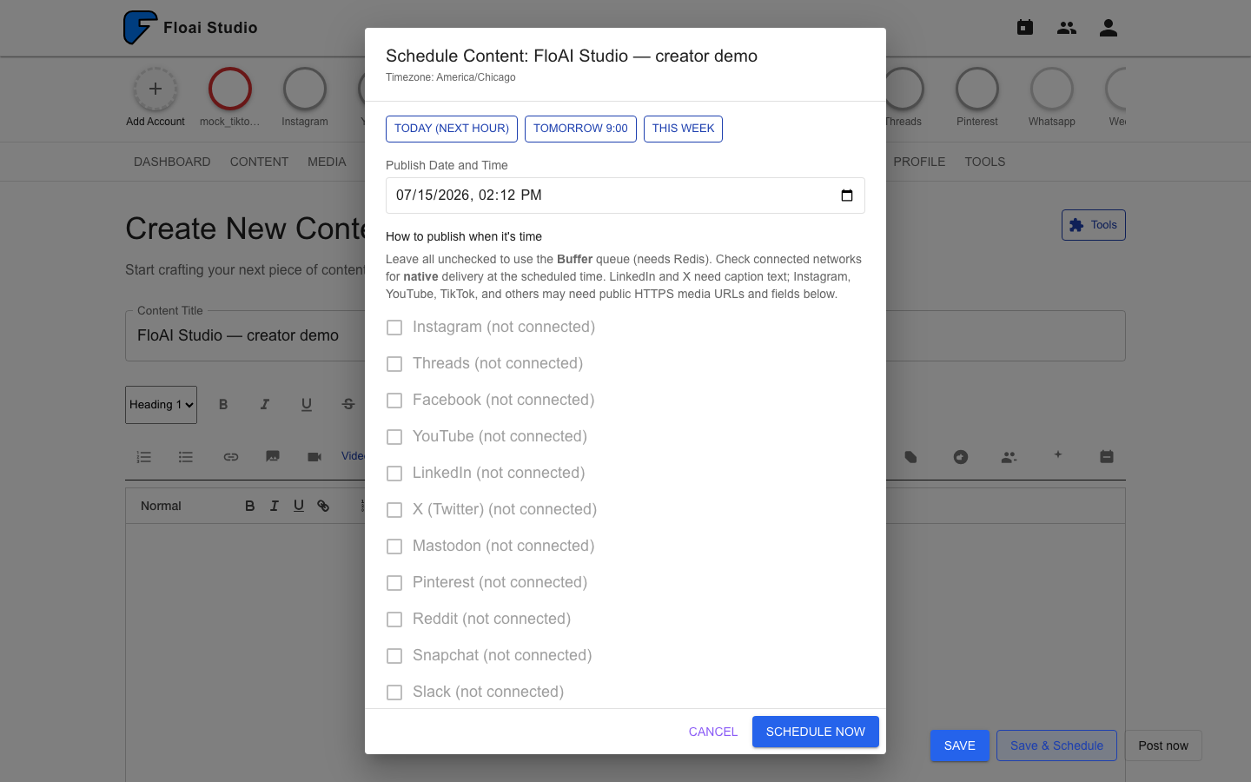Toggle strikethrough formatting
The height and width of the screenshot is (782, 1251).
(348, 404)
